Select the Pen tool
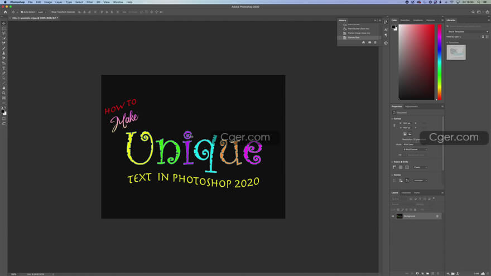 4,73
